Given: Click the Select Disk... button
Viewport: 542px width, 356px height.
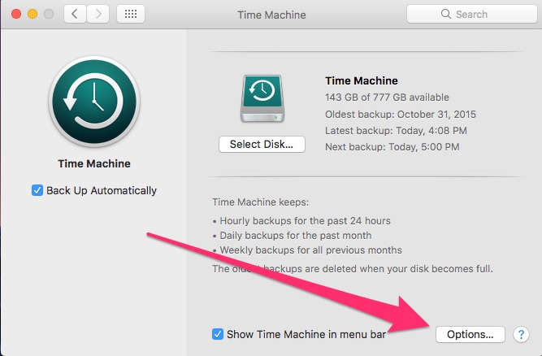Looking at the screenshot, I should pyautogui.click(x=262, y=144).
